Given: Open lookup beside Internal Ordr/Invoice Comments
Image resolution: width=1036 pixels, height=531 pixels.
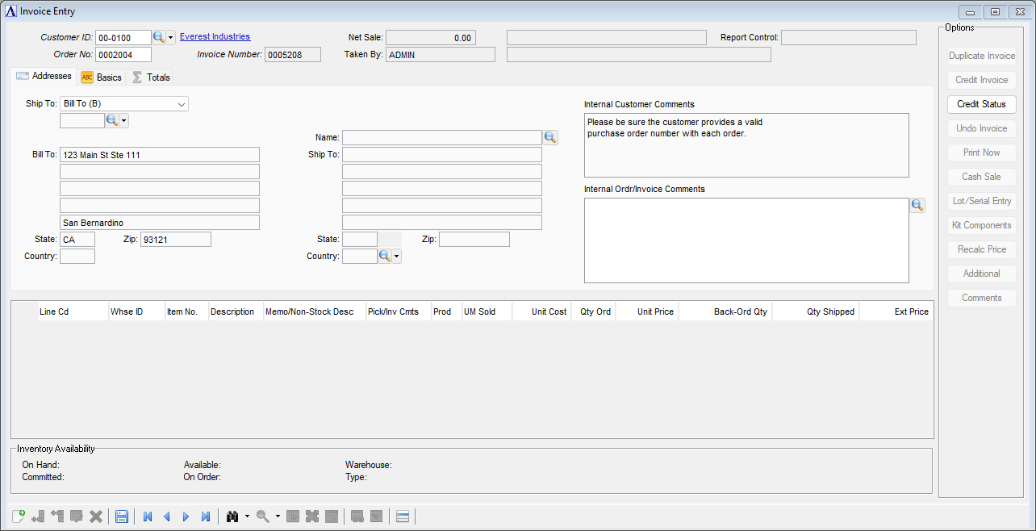Looking at the screenshot, I should 917,205.
